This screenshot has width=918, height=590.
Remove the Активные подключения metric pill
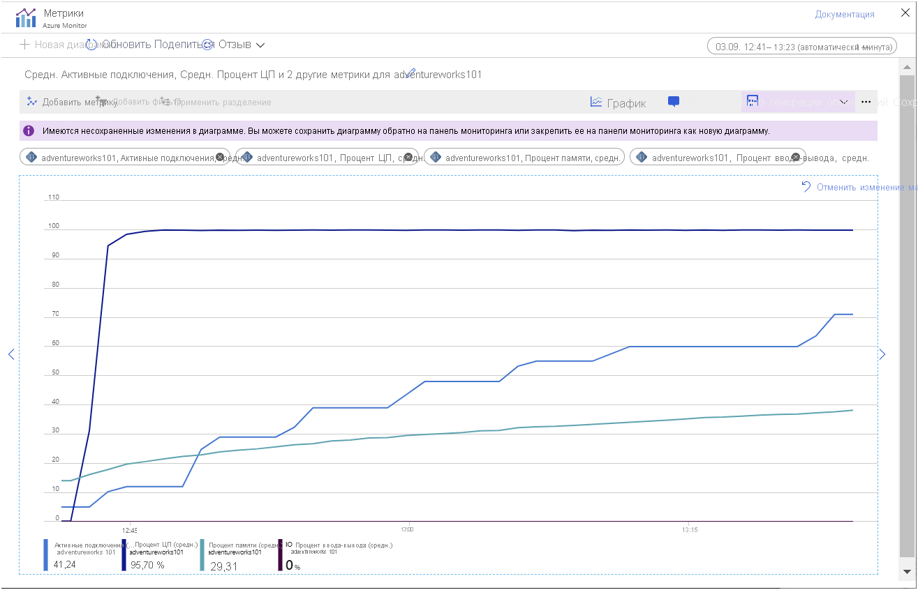220,157
